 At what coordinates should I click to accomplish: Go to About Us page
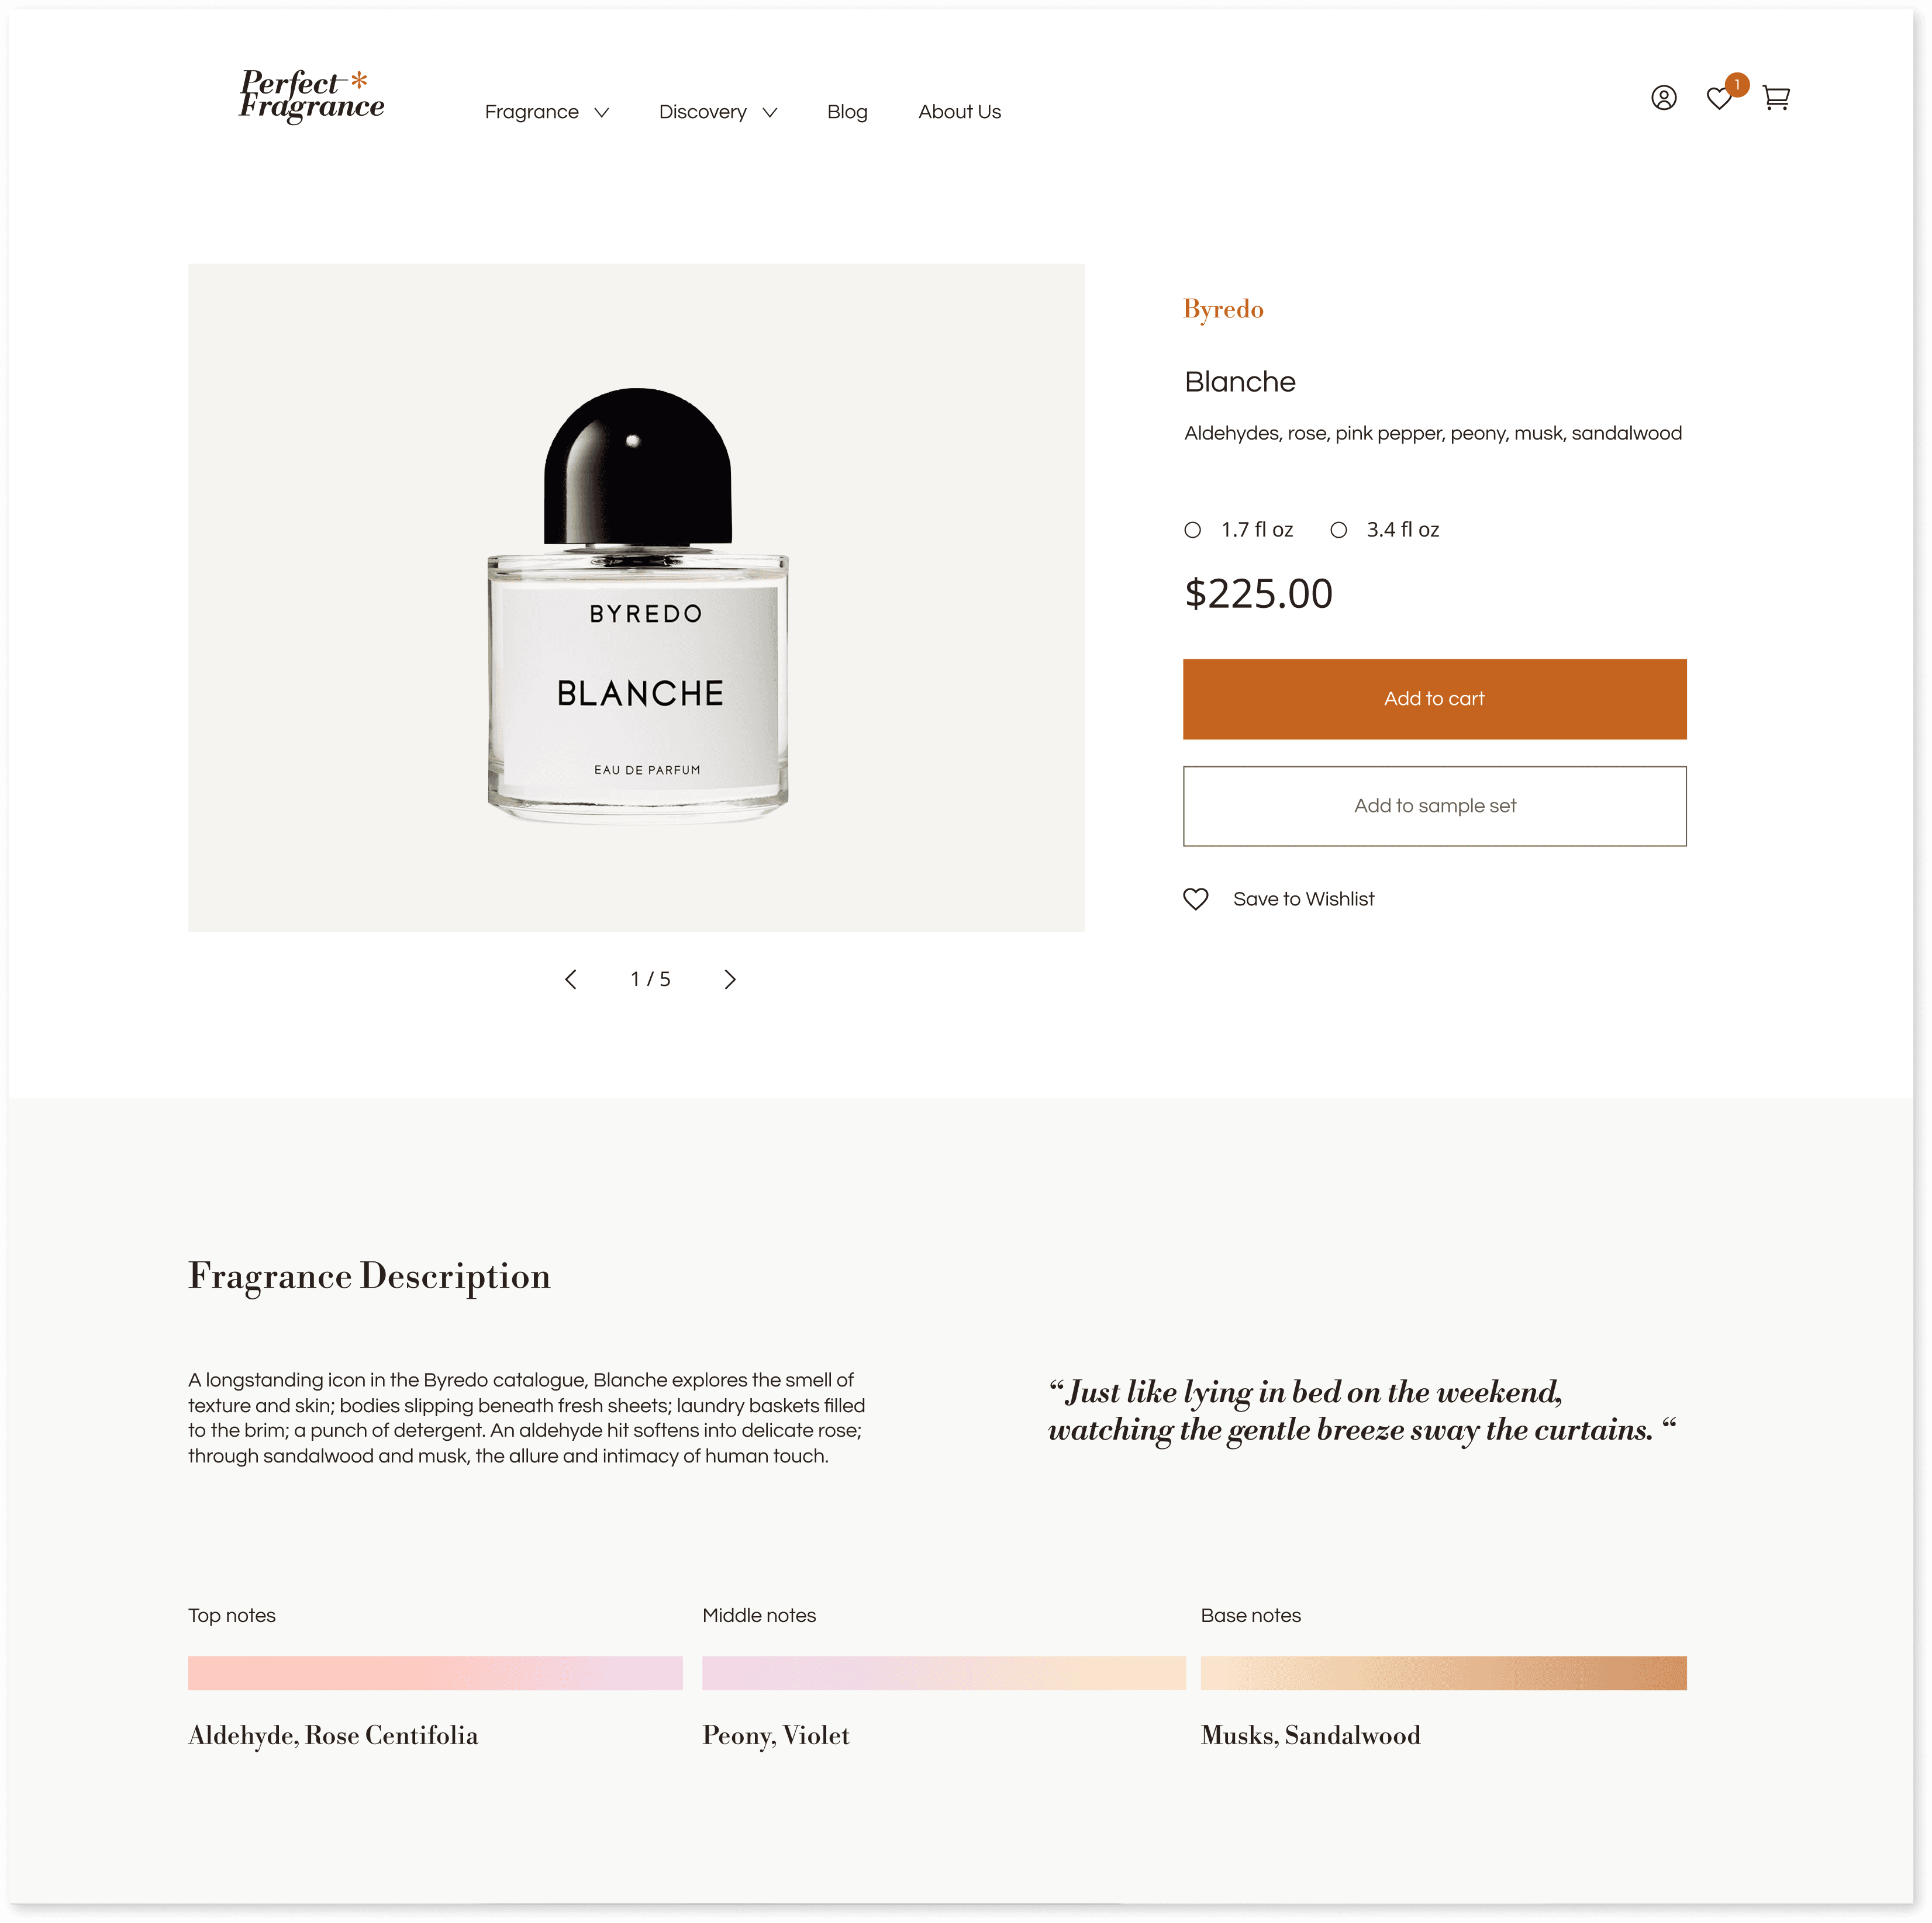959,112
